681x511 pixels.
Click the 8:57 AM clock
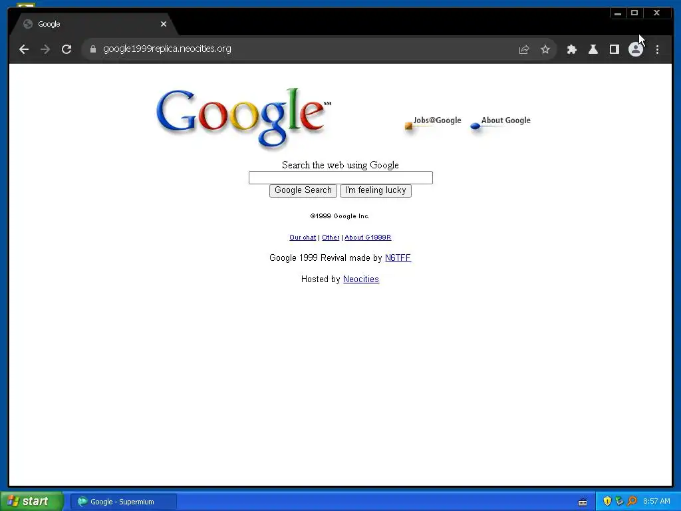click(x=656, y=502)
